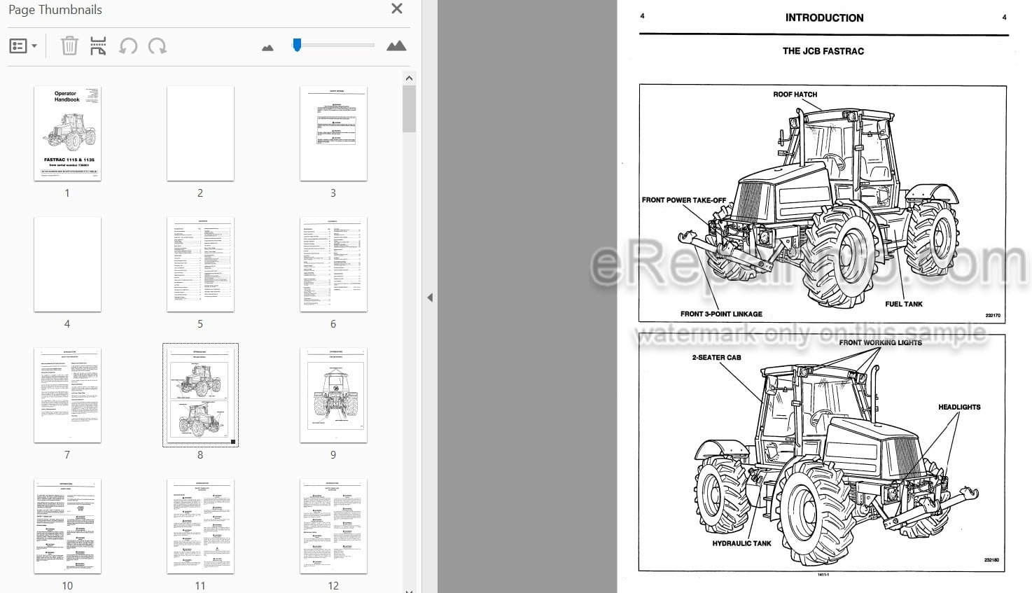Click the HYDRAULIC TANK label
The height and width of the screenshot is (593, 1032).
741,543
